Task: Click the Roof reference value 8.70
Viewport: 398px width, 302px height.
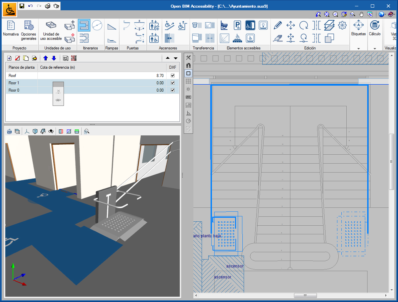Action: (x=160, y=76)
